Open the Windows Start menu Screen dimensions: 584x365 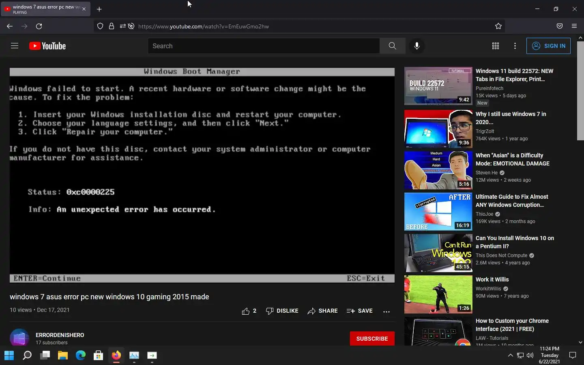pyautogui.click(x=9, y=356)
